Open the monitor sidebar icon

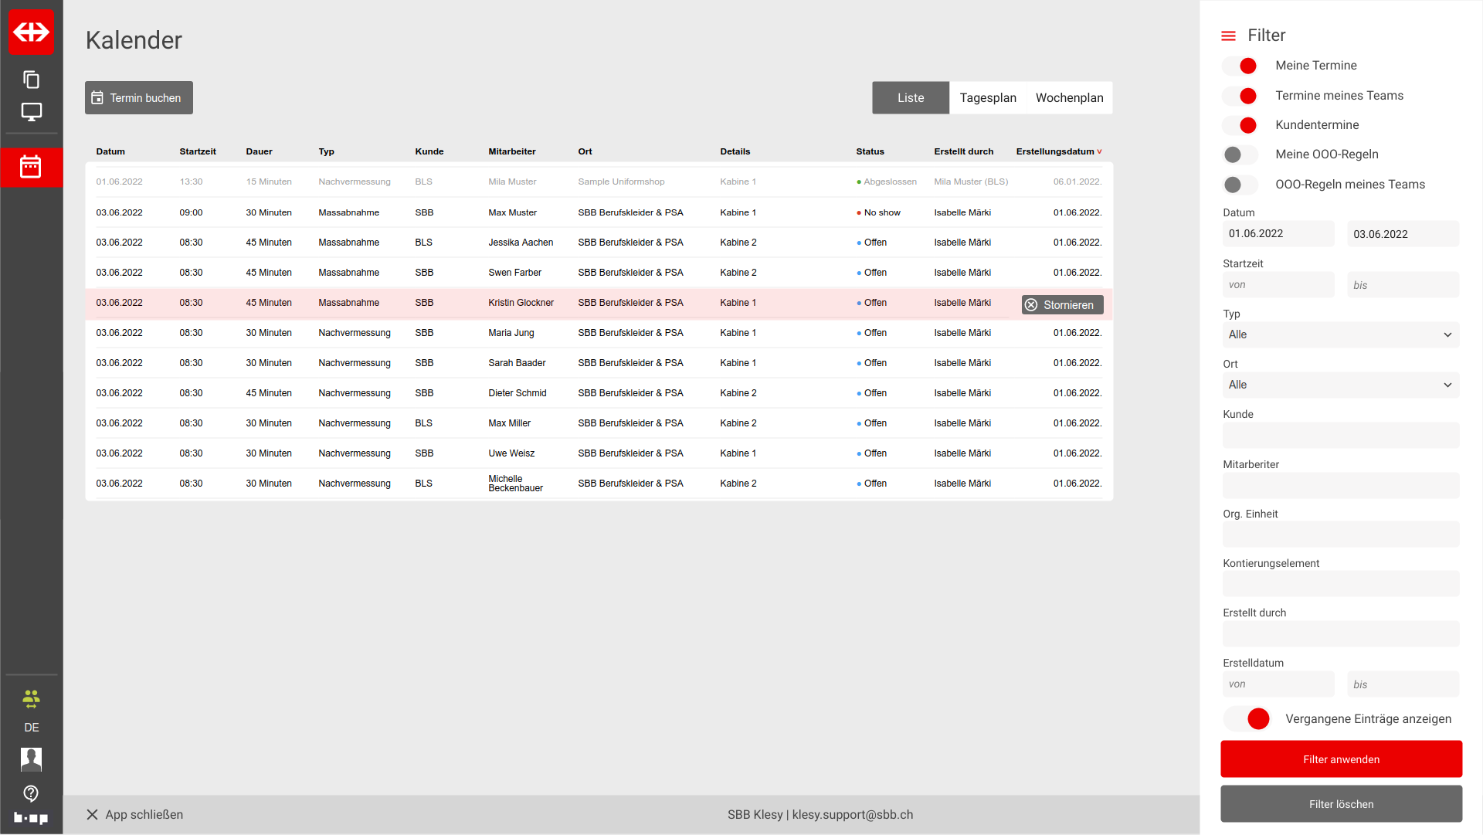point(31,112)
